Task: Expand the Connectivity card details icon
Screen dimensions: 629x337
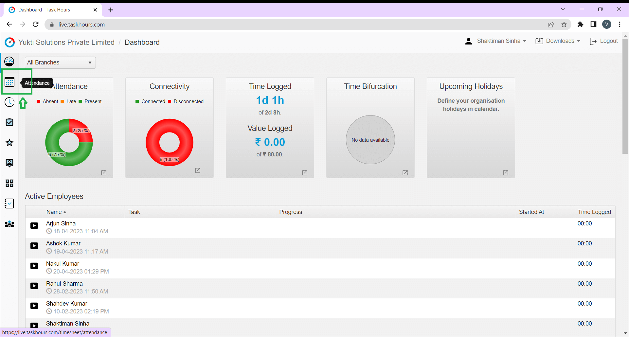Action: (198, 170)
